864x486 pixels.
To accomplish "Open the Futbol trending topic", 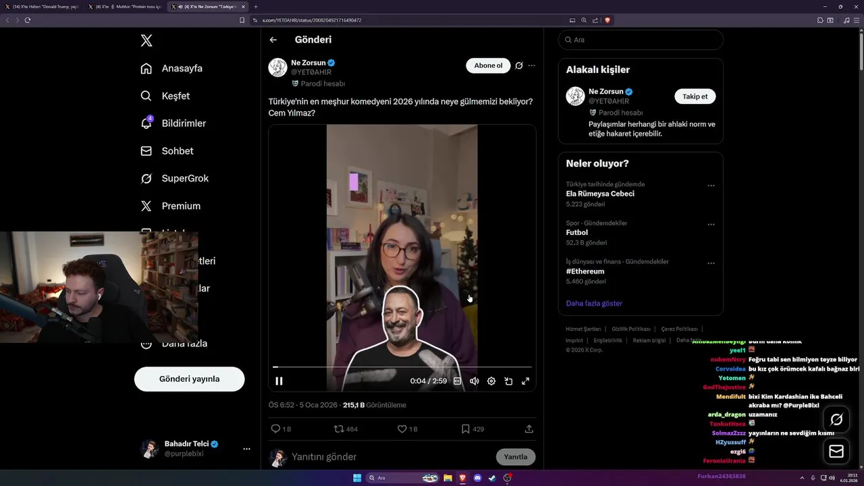I will coord(577,232).
